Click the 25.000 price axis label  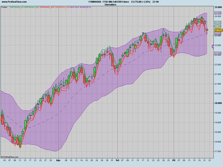pos(218,7)
